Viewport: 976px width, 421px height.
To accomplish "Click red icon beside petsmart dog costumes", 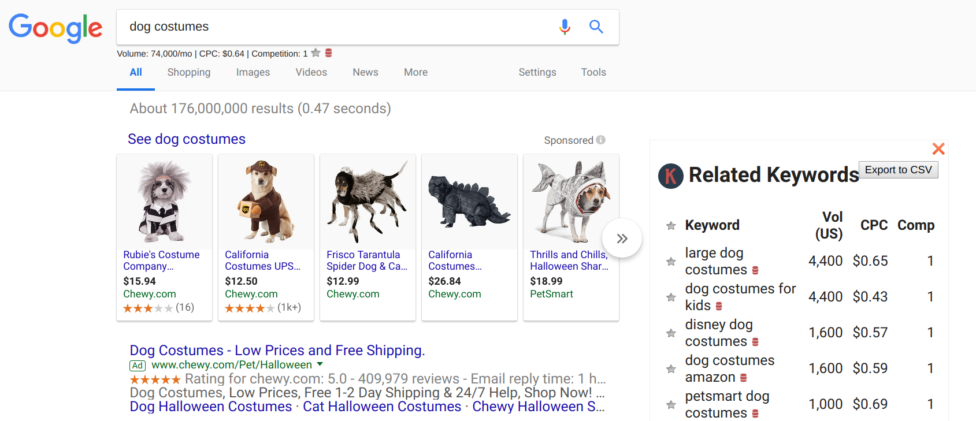I will tap(755, 413).
